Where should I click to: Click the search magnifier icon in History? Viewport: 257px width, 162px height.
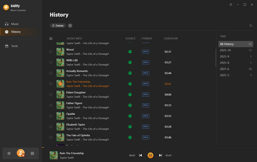(x=251, y=26)
